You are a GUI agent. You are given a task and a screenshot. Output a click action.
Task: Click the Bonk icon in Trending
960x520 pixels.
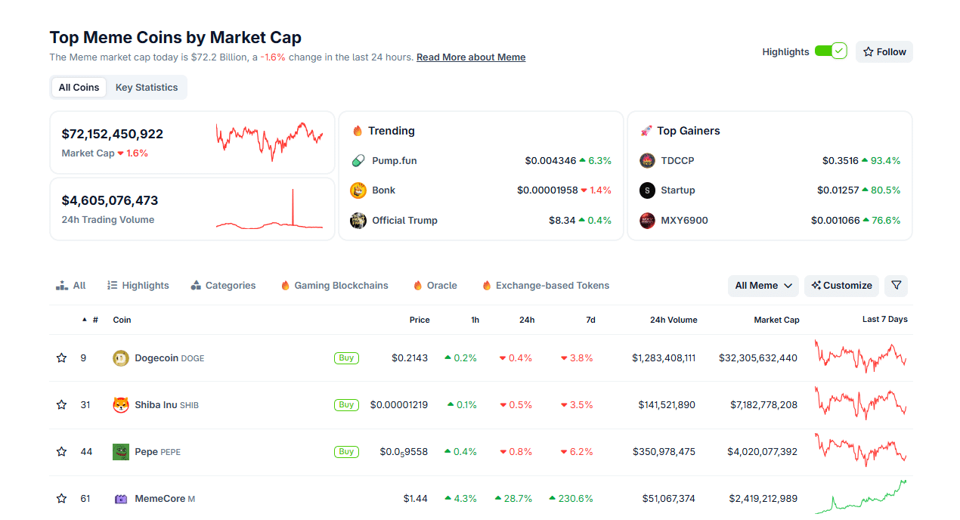[x=358, y=190]
